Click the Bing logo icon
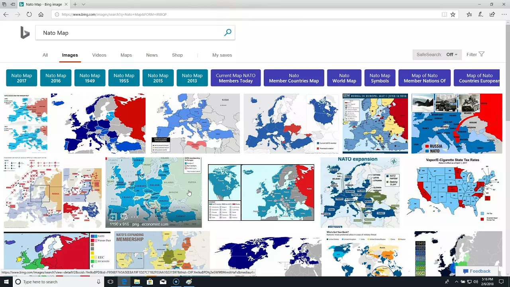 (25, 33)
